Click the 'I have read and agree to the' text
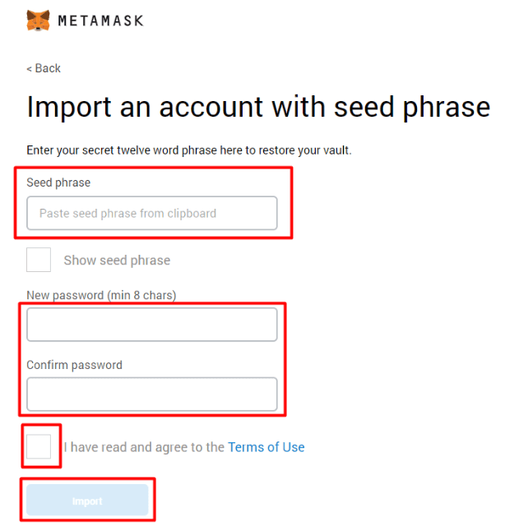505x526 pixels. pyautogui.click(x=145, y=447)
